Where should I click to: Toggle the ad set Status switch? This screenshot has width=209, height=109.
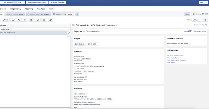tap(190, 31)
